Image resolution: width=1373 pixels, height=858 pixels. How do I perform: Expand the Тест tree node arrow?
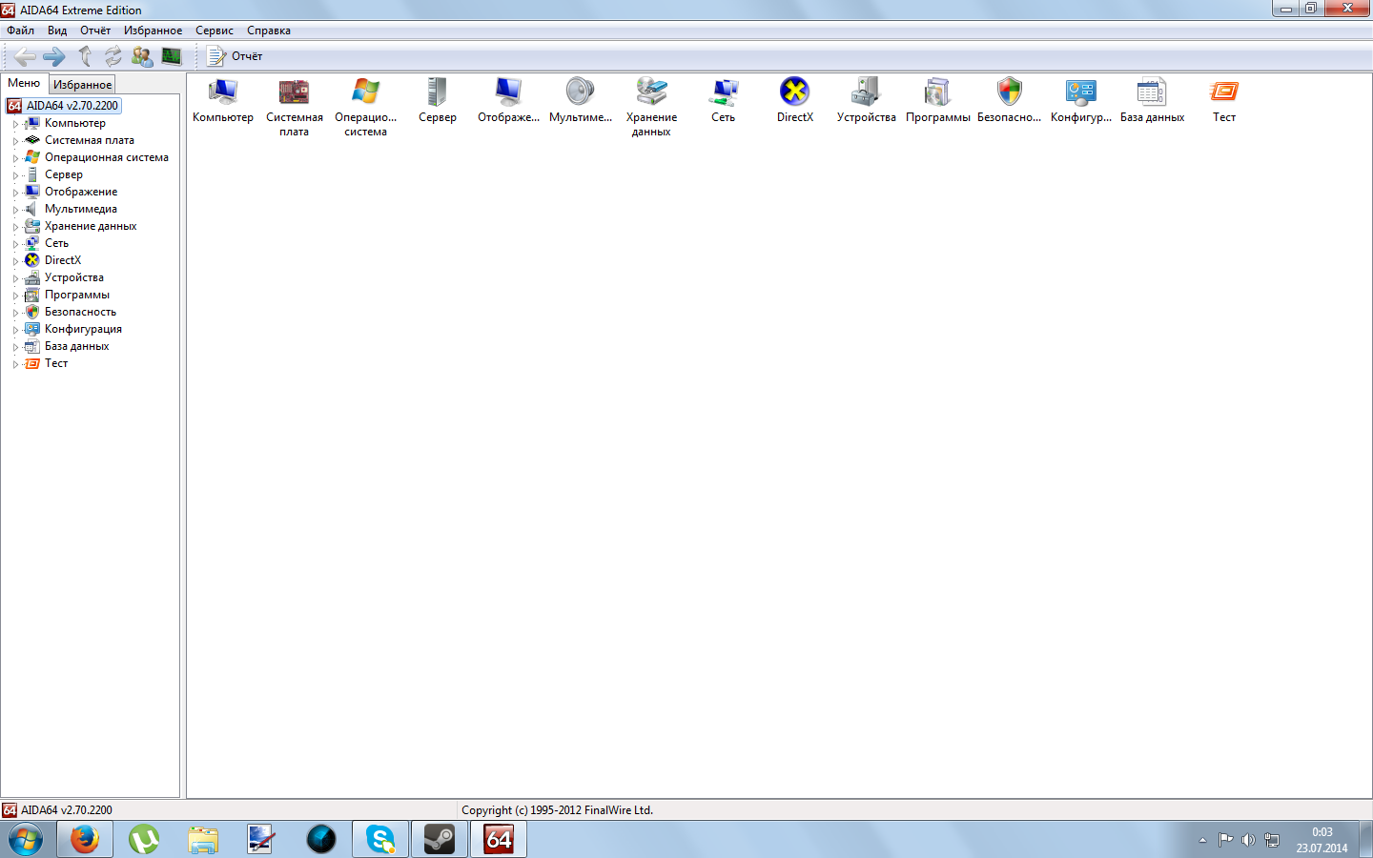pyautogui.click(x=15, y=364)
